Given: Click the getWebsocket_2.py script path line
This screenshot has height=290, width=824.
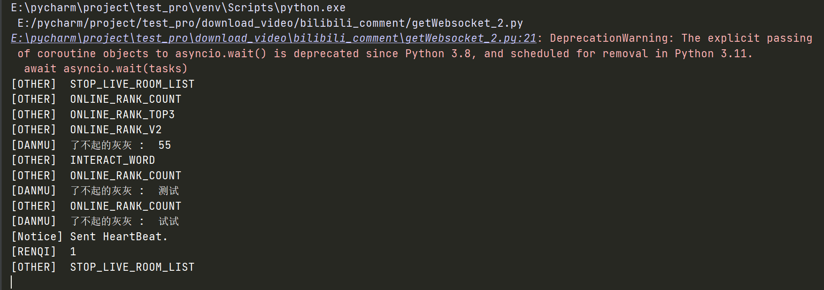Looking at the screenshot, I should [x=270, y=23].
